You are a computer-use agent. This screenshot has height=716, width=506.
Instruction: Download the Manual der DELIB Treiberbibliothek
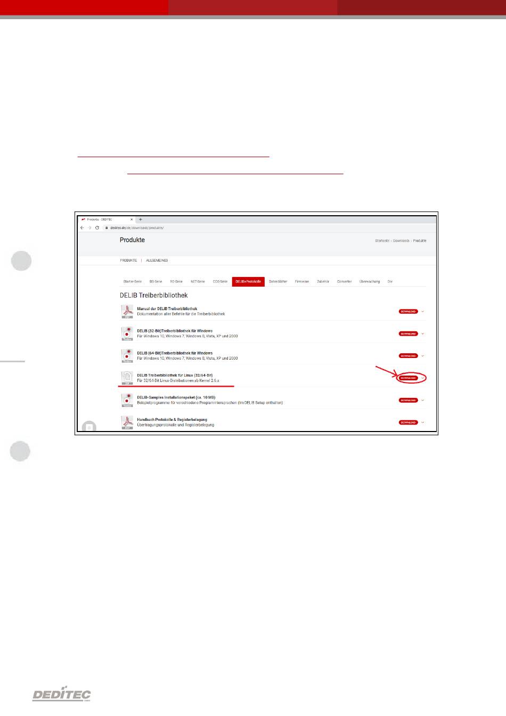pos(408,312)
